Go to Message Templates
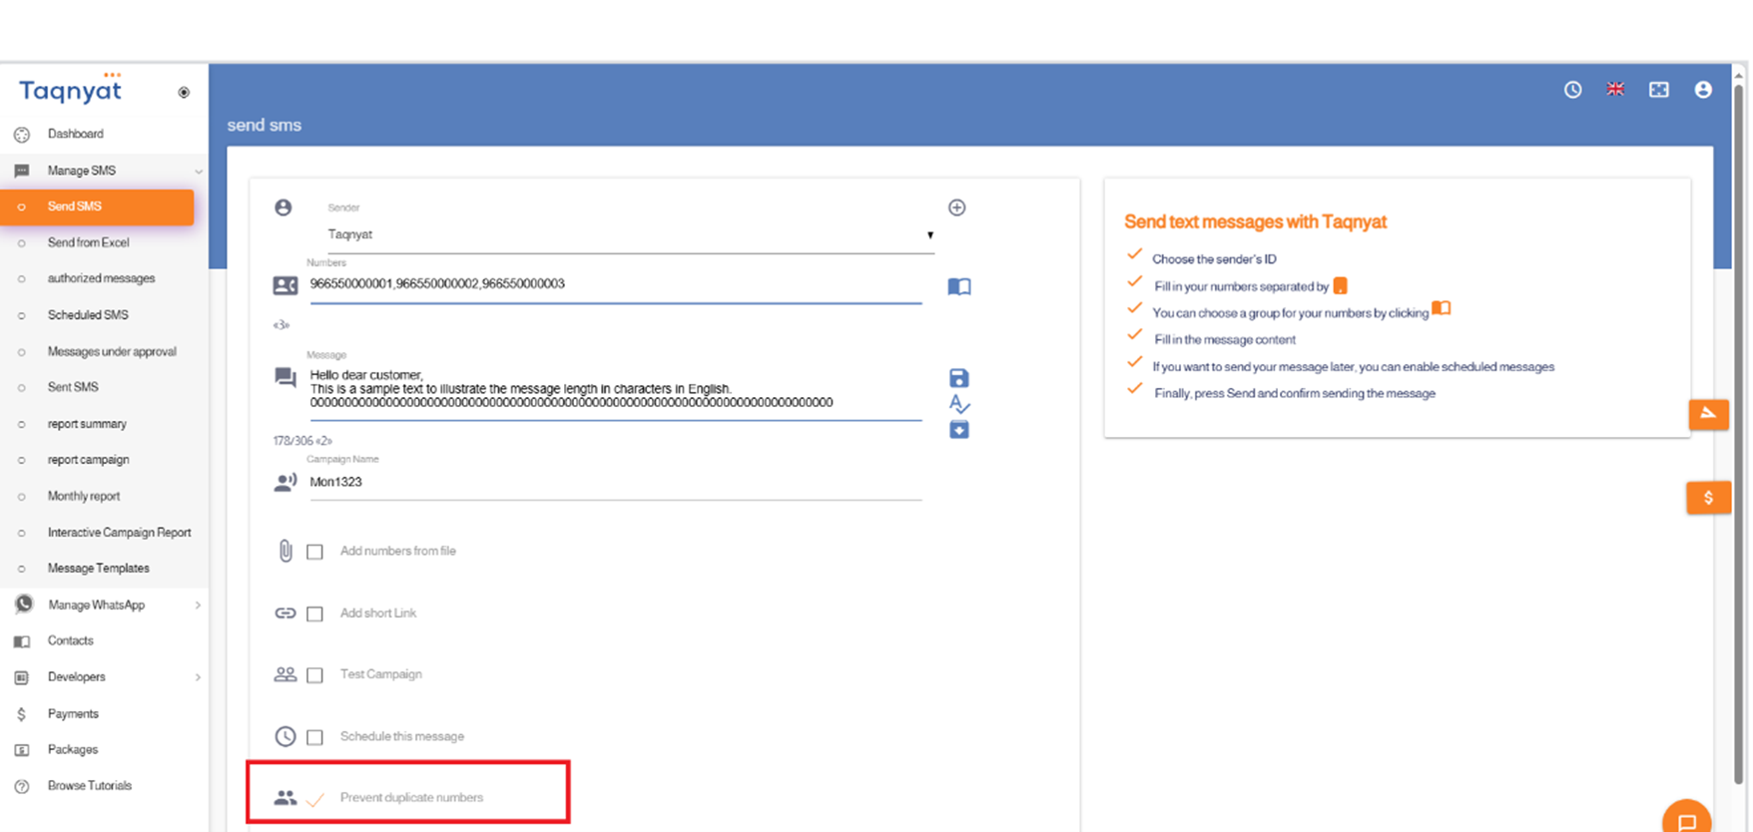The width and height of the screenshot is (1753, 832). click(x=98, y=569)
